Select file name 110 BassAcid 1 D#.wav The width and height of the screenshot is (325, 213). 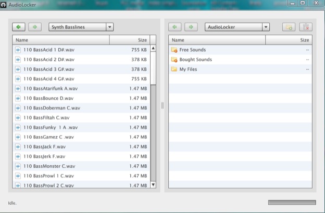(49, 50)
